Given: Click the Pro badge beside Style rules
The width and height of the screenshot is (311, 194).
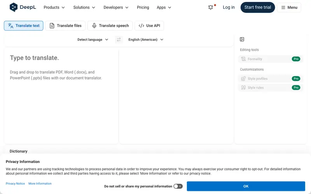Looking at the screenshot, I should point(296,88).
